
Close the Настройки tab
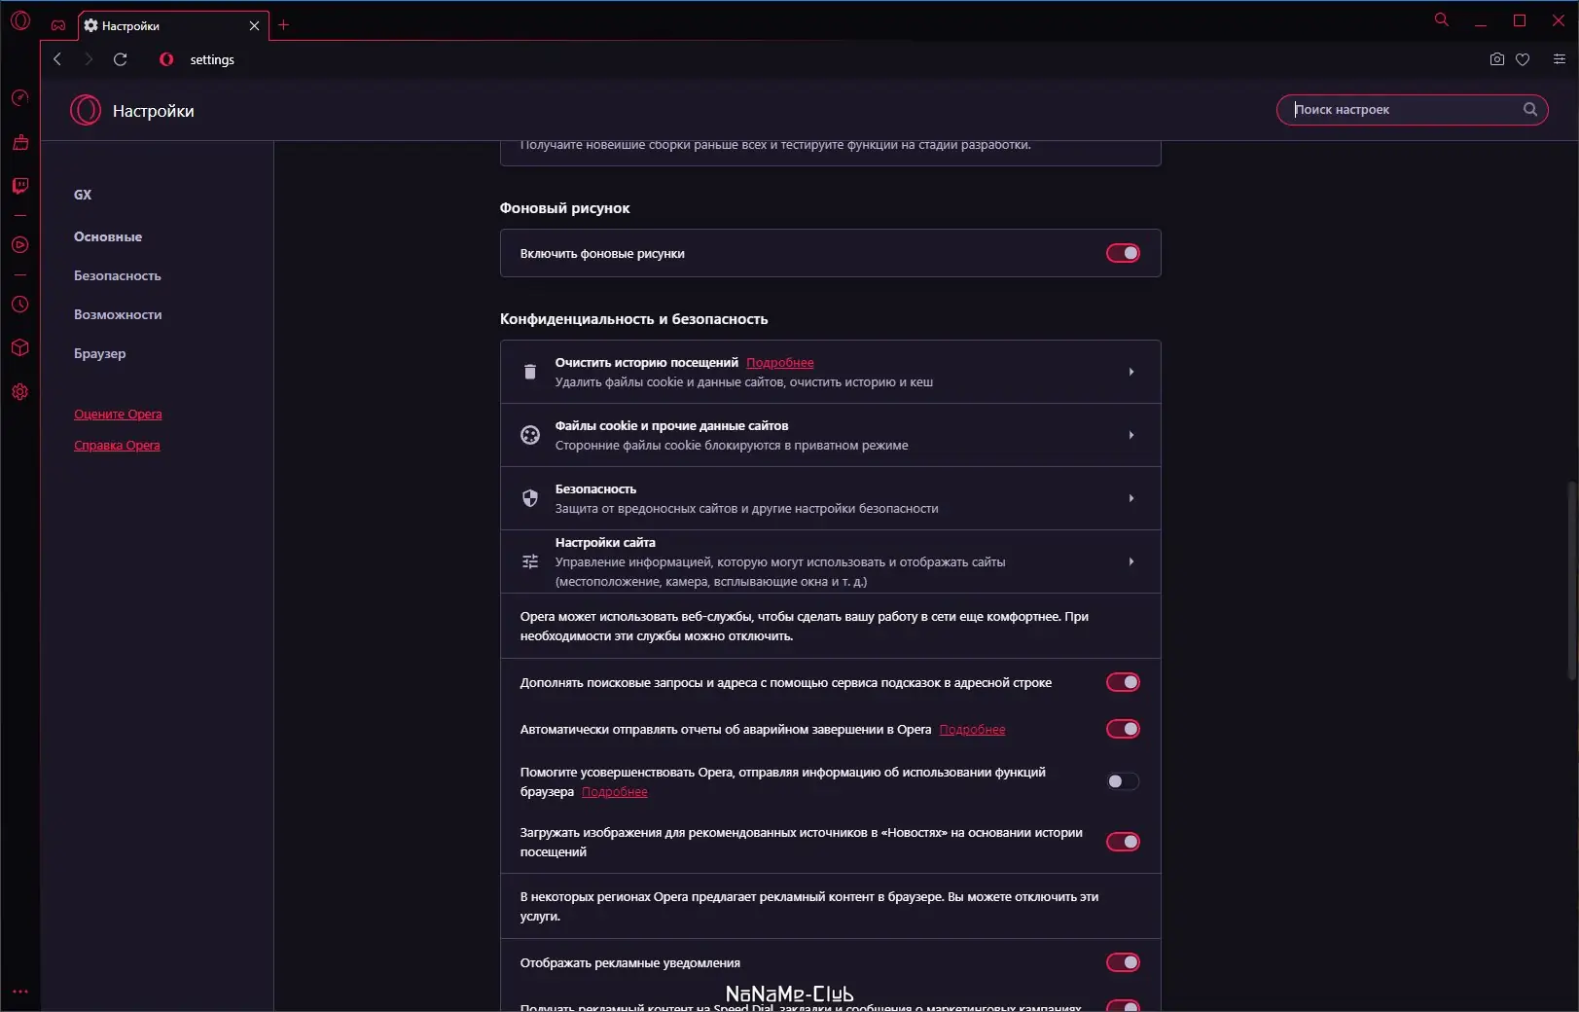coord(254,25)
